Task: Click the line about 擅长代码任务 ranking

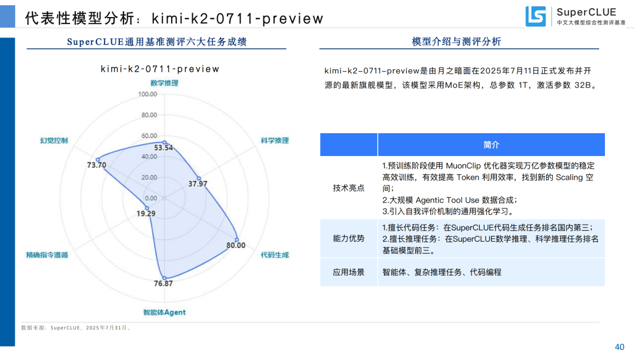Action: tap(488, 228)
